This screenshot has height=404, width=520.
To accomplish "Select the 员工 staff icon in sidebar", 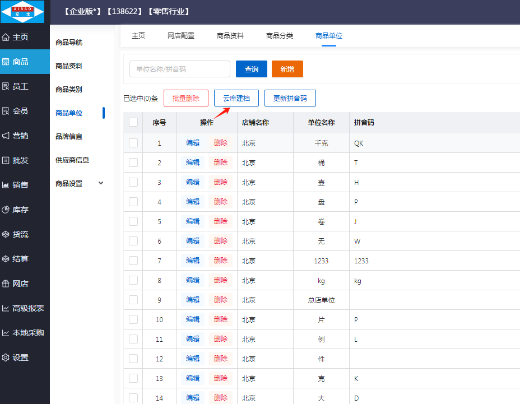I will pos(6,86).
